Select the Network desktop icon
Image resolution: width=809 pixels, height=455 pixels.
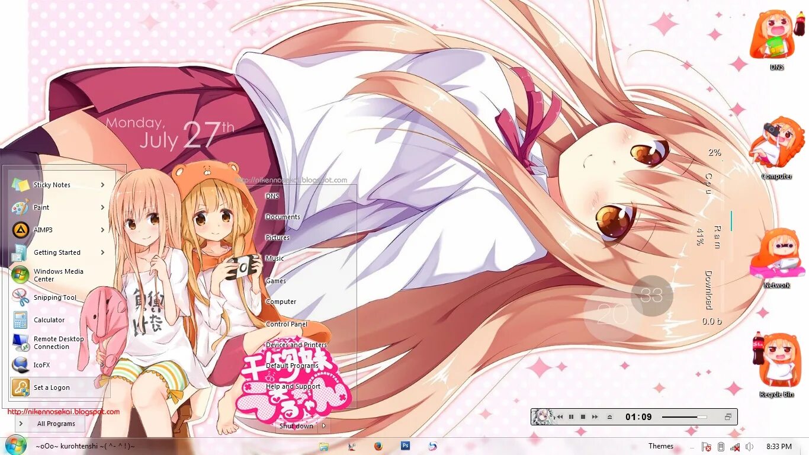pyautogui.click(x=776, y=258)
